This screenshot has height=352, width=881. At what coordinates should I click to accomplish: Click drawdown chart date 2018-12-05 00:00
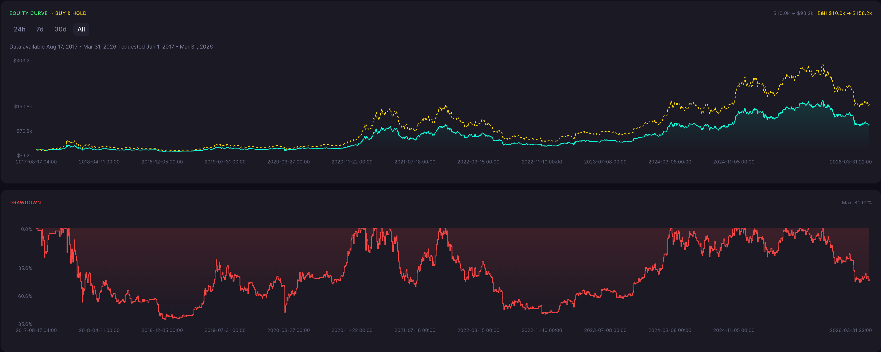162,330
